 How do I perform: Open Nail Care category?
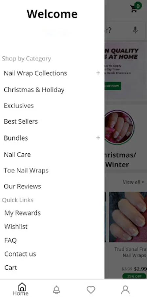(17, 155)
